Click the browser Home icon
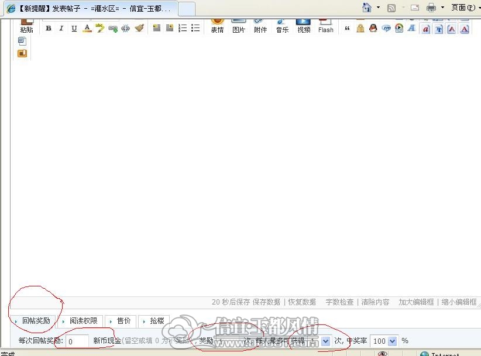 366,8
